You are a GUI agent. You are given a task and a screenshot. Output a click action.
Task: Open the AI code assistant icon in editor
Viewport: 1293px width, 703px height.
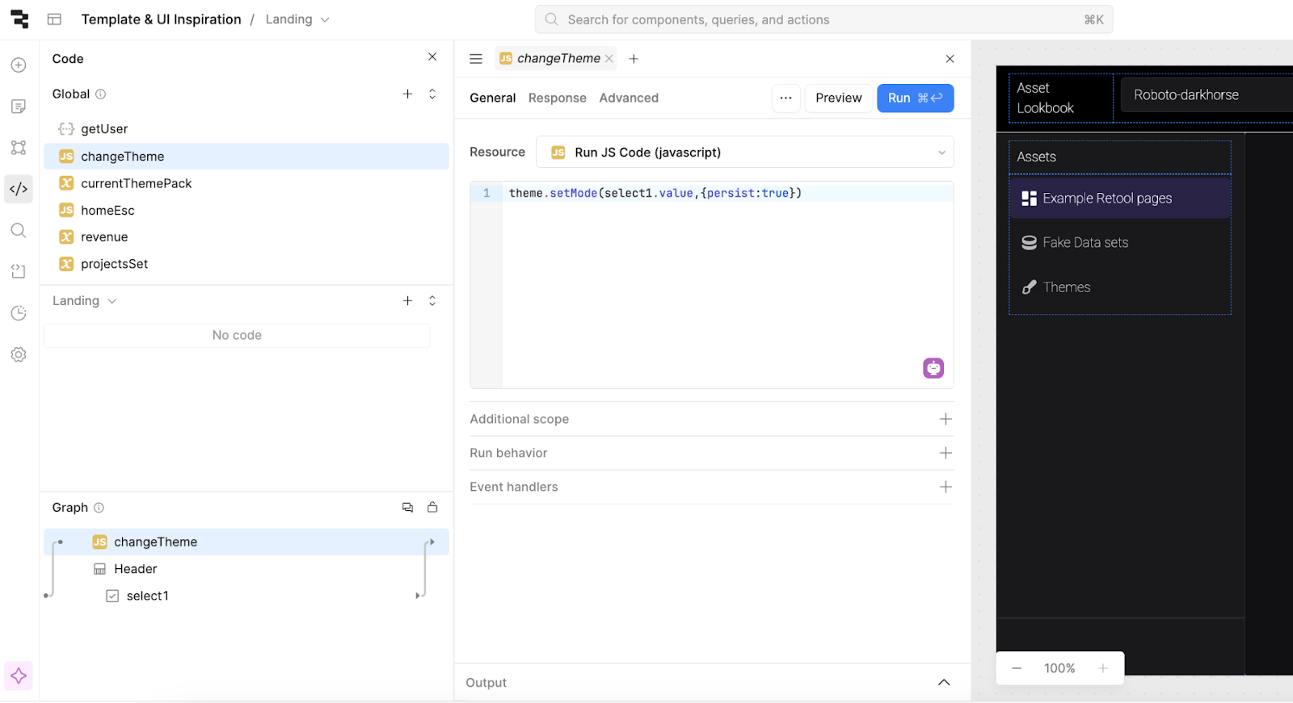933,368
